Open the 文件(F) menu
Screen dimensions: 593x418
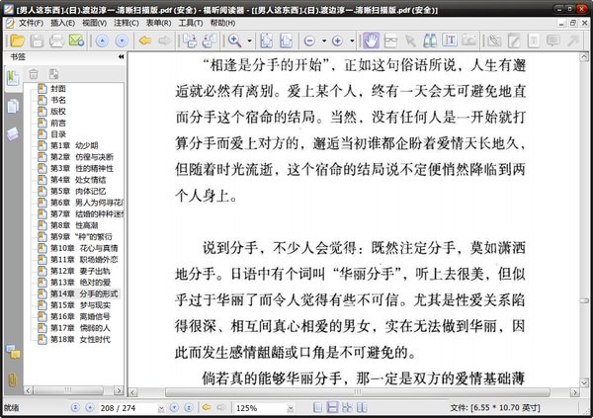pyautogui.click(x=30, y=22)
